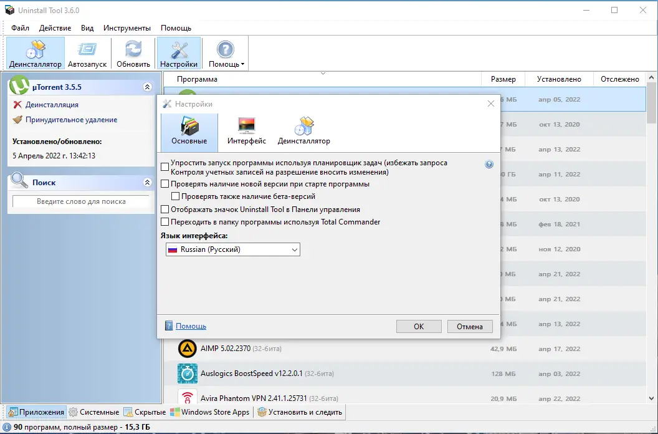This screenshot has width=658, height=434.
Task: Click Деинсталляция in the side panel
Action: click(x=52, y=105)
